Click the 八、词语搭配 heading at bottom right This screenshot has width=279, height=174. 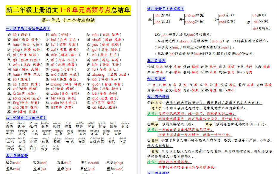tap(155, 172)
